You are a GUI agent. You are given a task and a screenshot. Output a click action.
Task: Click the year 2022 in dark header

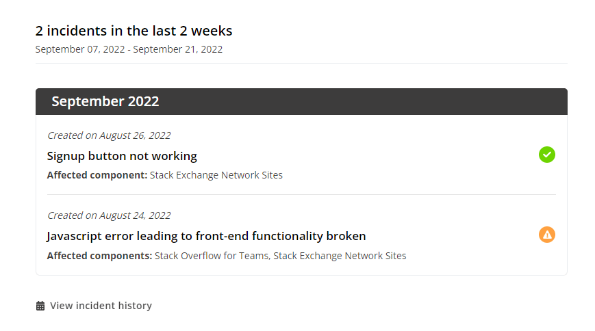click(143, 101)
